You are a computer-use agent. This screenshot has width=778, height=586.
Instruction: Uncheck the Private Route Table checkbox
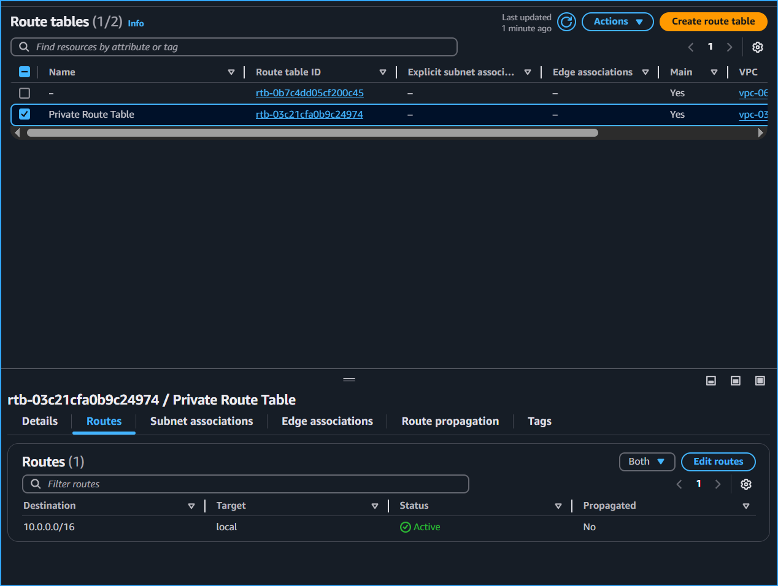tap(25, 114)
